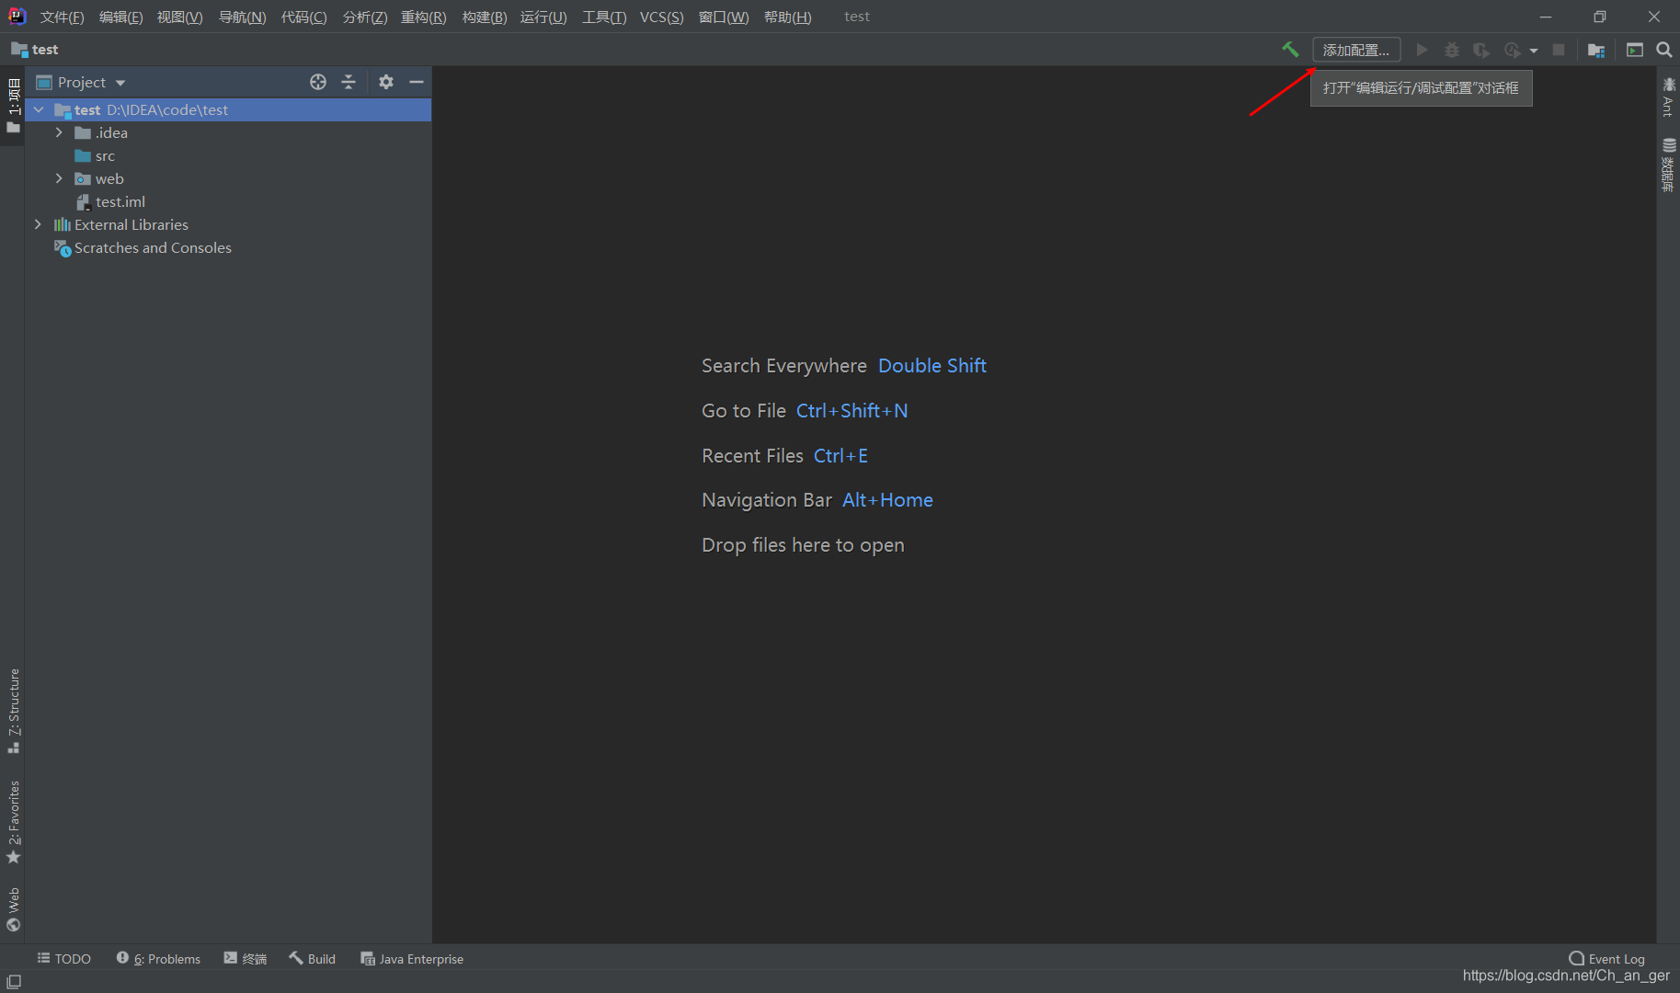Click the Run with Coverage shield icon
This screenshot has width=1680, height=993.
coord(1481,50)
